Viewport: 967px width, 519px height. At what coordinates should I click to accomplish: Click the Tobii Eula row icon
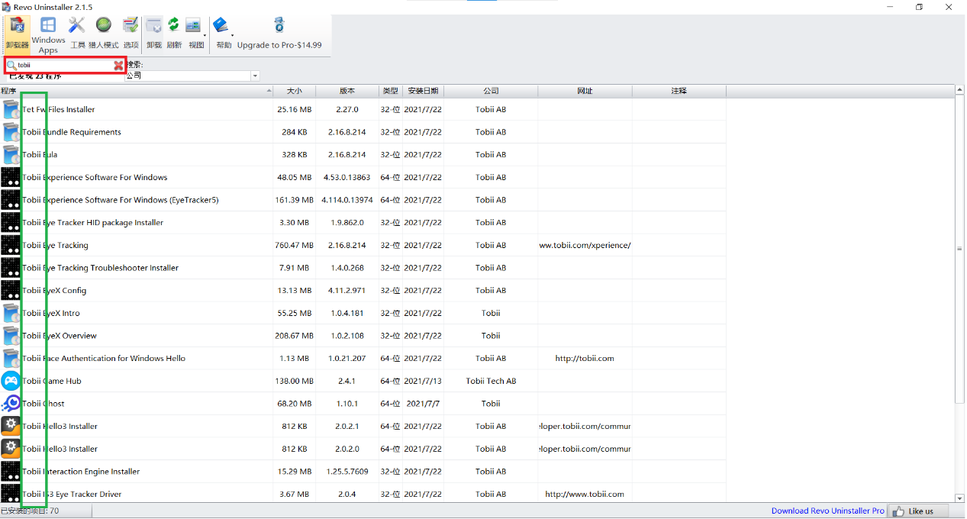[11, 155]
